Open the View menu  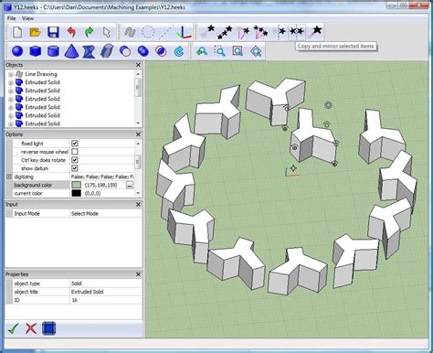27,18
